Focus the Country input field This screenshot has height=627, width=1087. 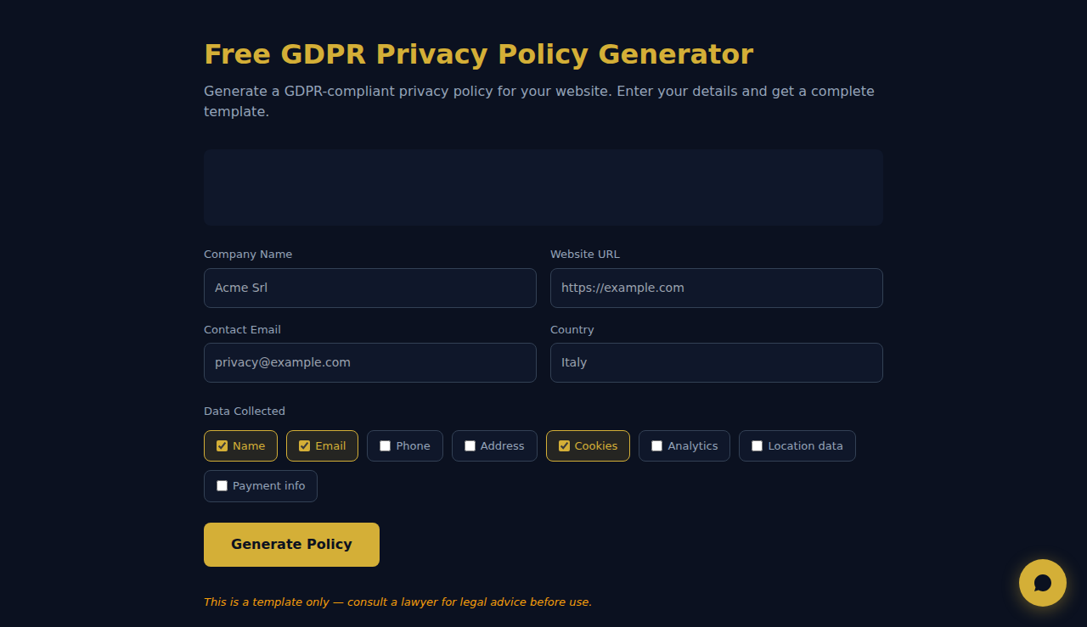point(717,362)
